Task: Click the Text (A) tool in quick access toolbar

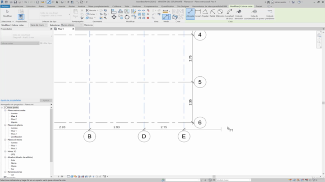Action: pyautogui.click(x=57, y=2)
